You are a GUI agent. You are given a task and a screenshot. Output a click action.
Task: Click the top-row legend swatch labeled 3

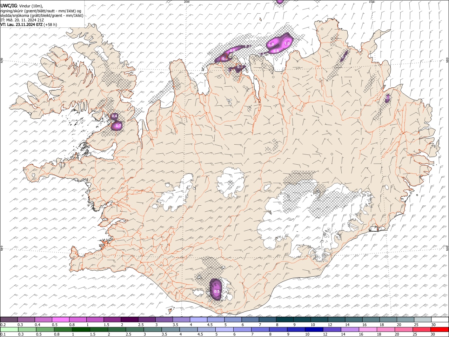(x=164, y=320)
